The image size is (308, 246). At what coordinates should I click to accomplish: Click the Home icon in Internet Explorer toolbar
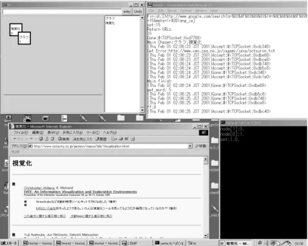(53, 139)
